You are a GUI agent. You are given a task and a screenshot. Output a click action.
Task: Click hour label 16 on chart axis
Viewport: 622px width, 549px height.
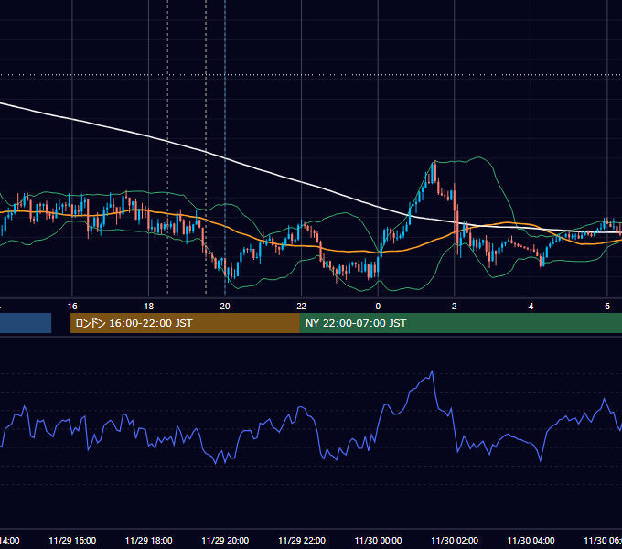coord(72,307)
